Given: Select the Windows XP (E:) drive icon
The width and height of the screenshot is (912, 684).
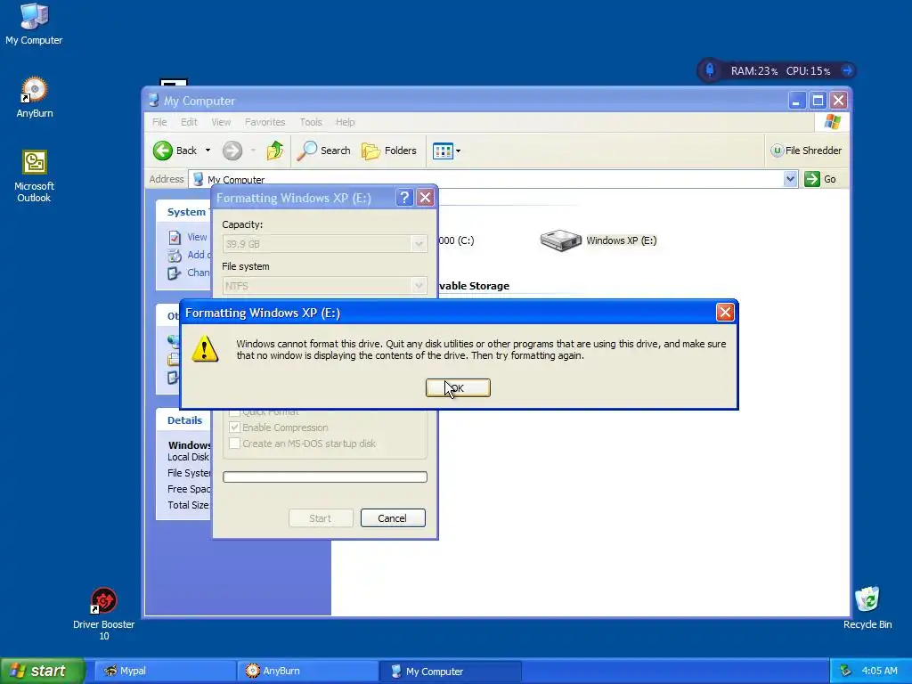Looking at the screenshot, I should pos(561,240).
